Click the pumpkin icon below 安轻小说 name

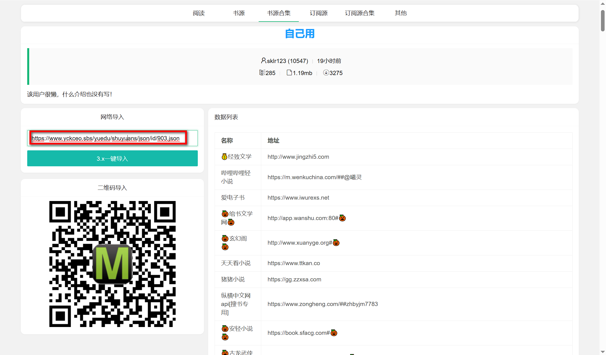[x=225, y=337]
